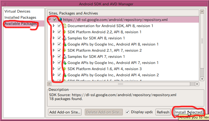Collapse the repository.xml site node

pos(49,20)
